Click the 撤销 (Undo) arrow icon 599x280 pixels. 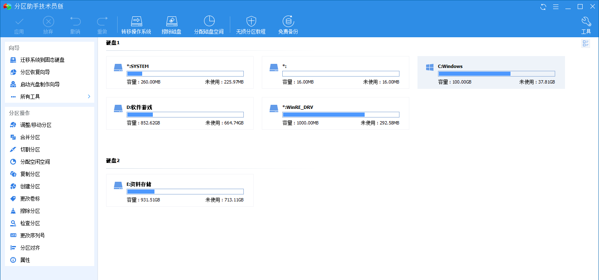tap(75, 21)
